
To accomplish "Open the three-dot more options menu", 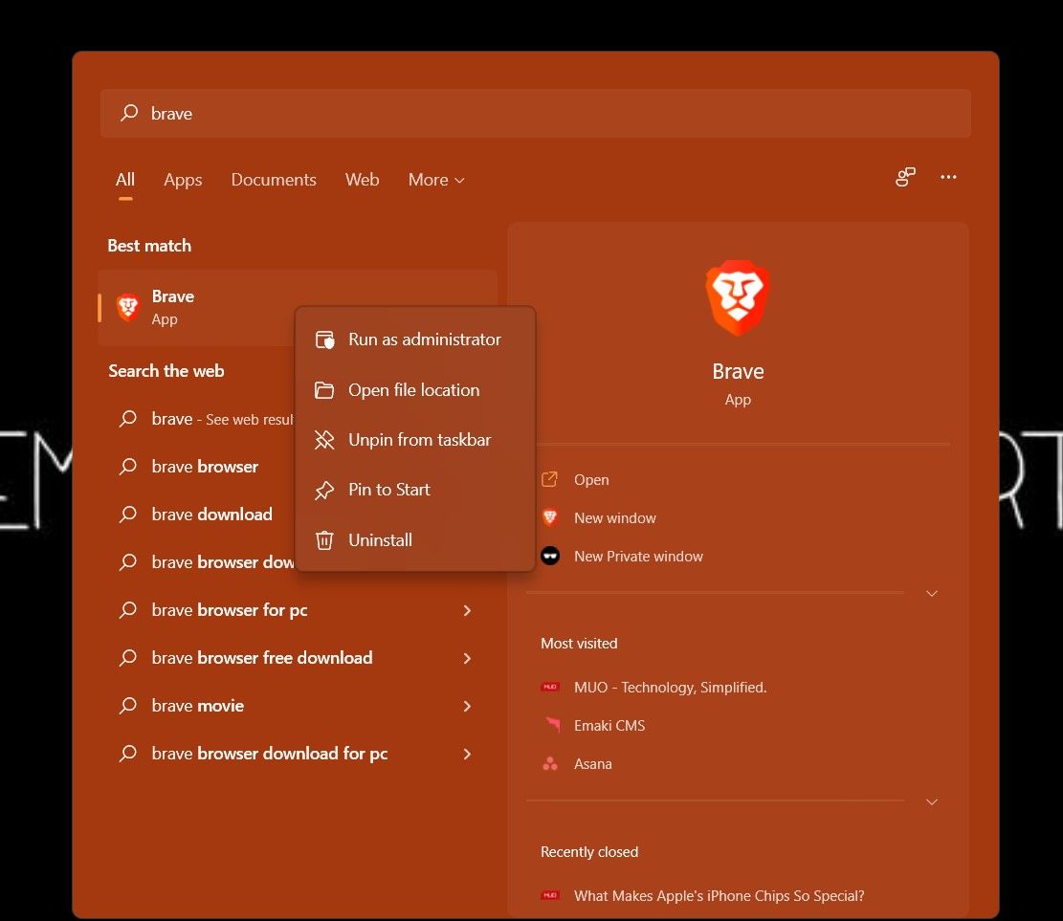I will pos(948,177).
